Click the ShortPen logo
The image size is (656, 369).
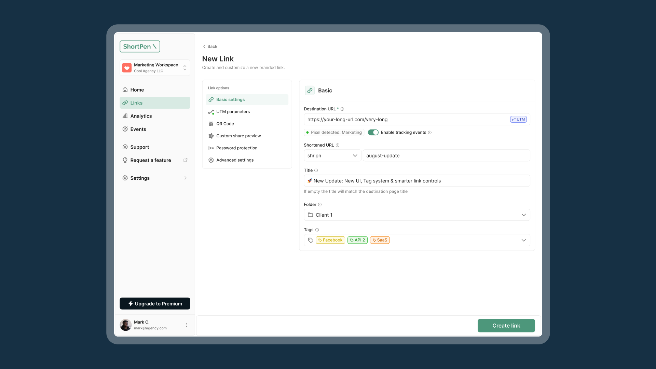click(140, 46)
